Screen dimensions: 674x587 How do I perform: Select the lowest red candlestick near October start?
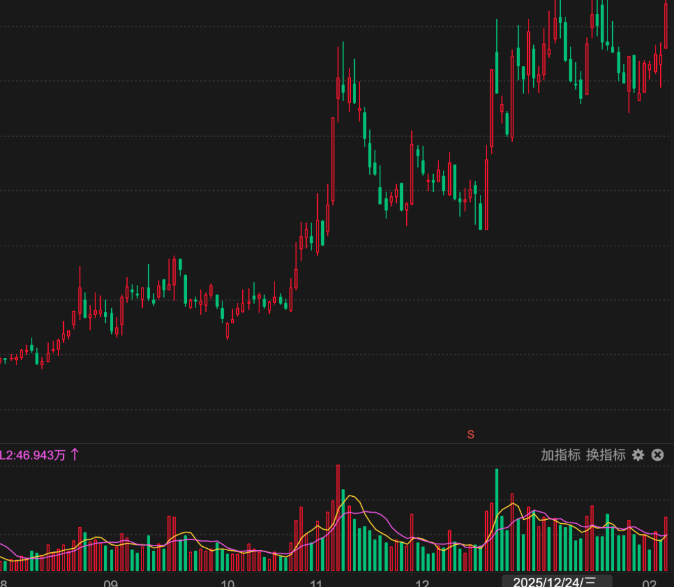click(228, 330)
